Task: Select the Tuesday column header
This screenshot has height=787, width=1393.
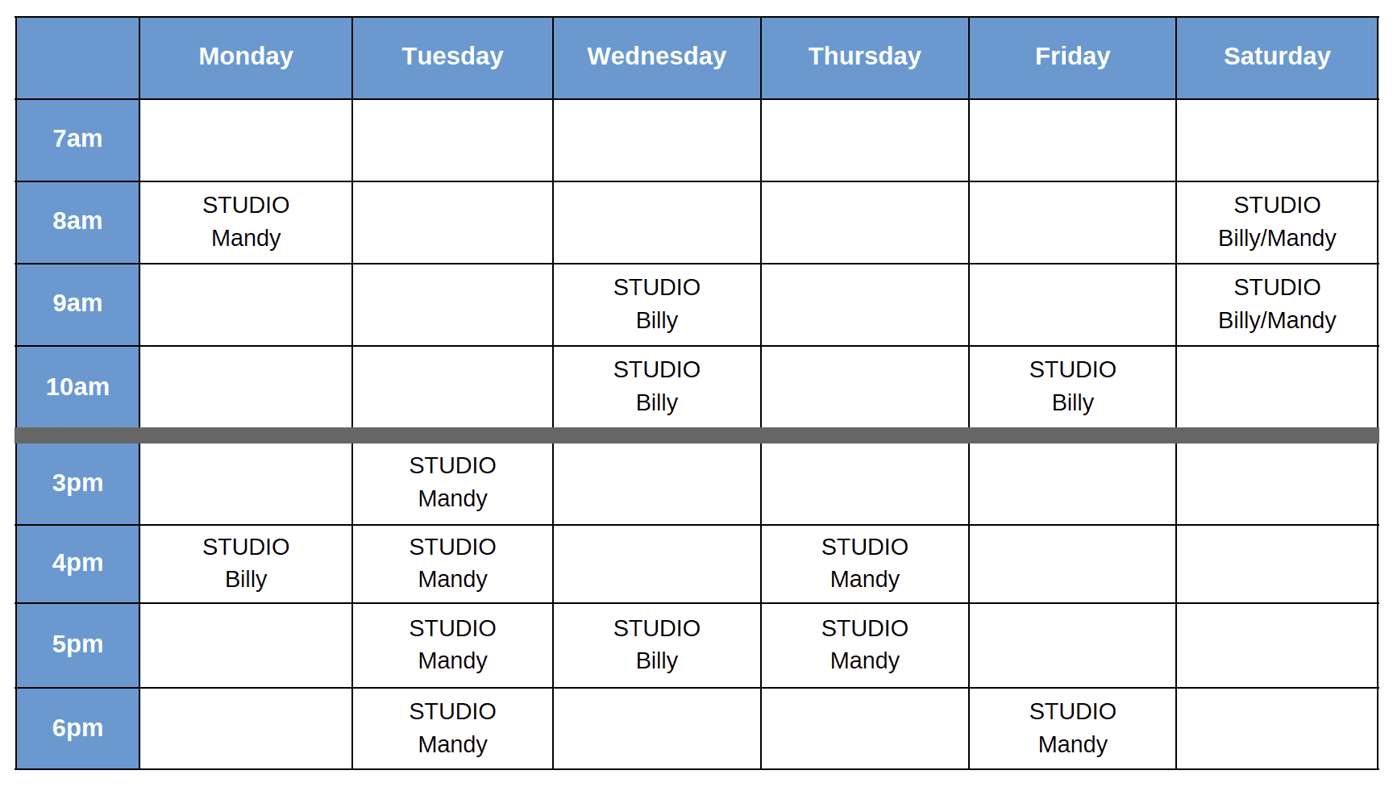Action: [x=452, y=58]
